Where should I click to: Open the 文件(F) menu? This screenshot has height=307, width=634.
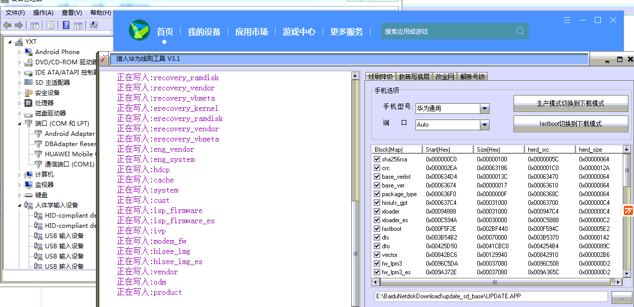[x=15, y=13]
